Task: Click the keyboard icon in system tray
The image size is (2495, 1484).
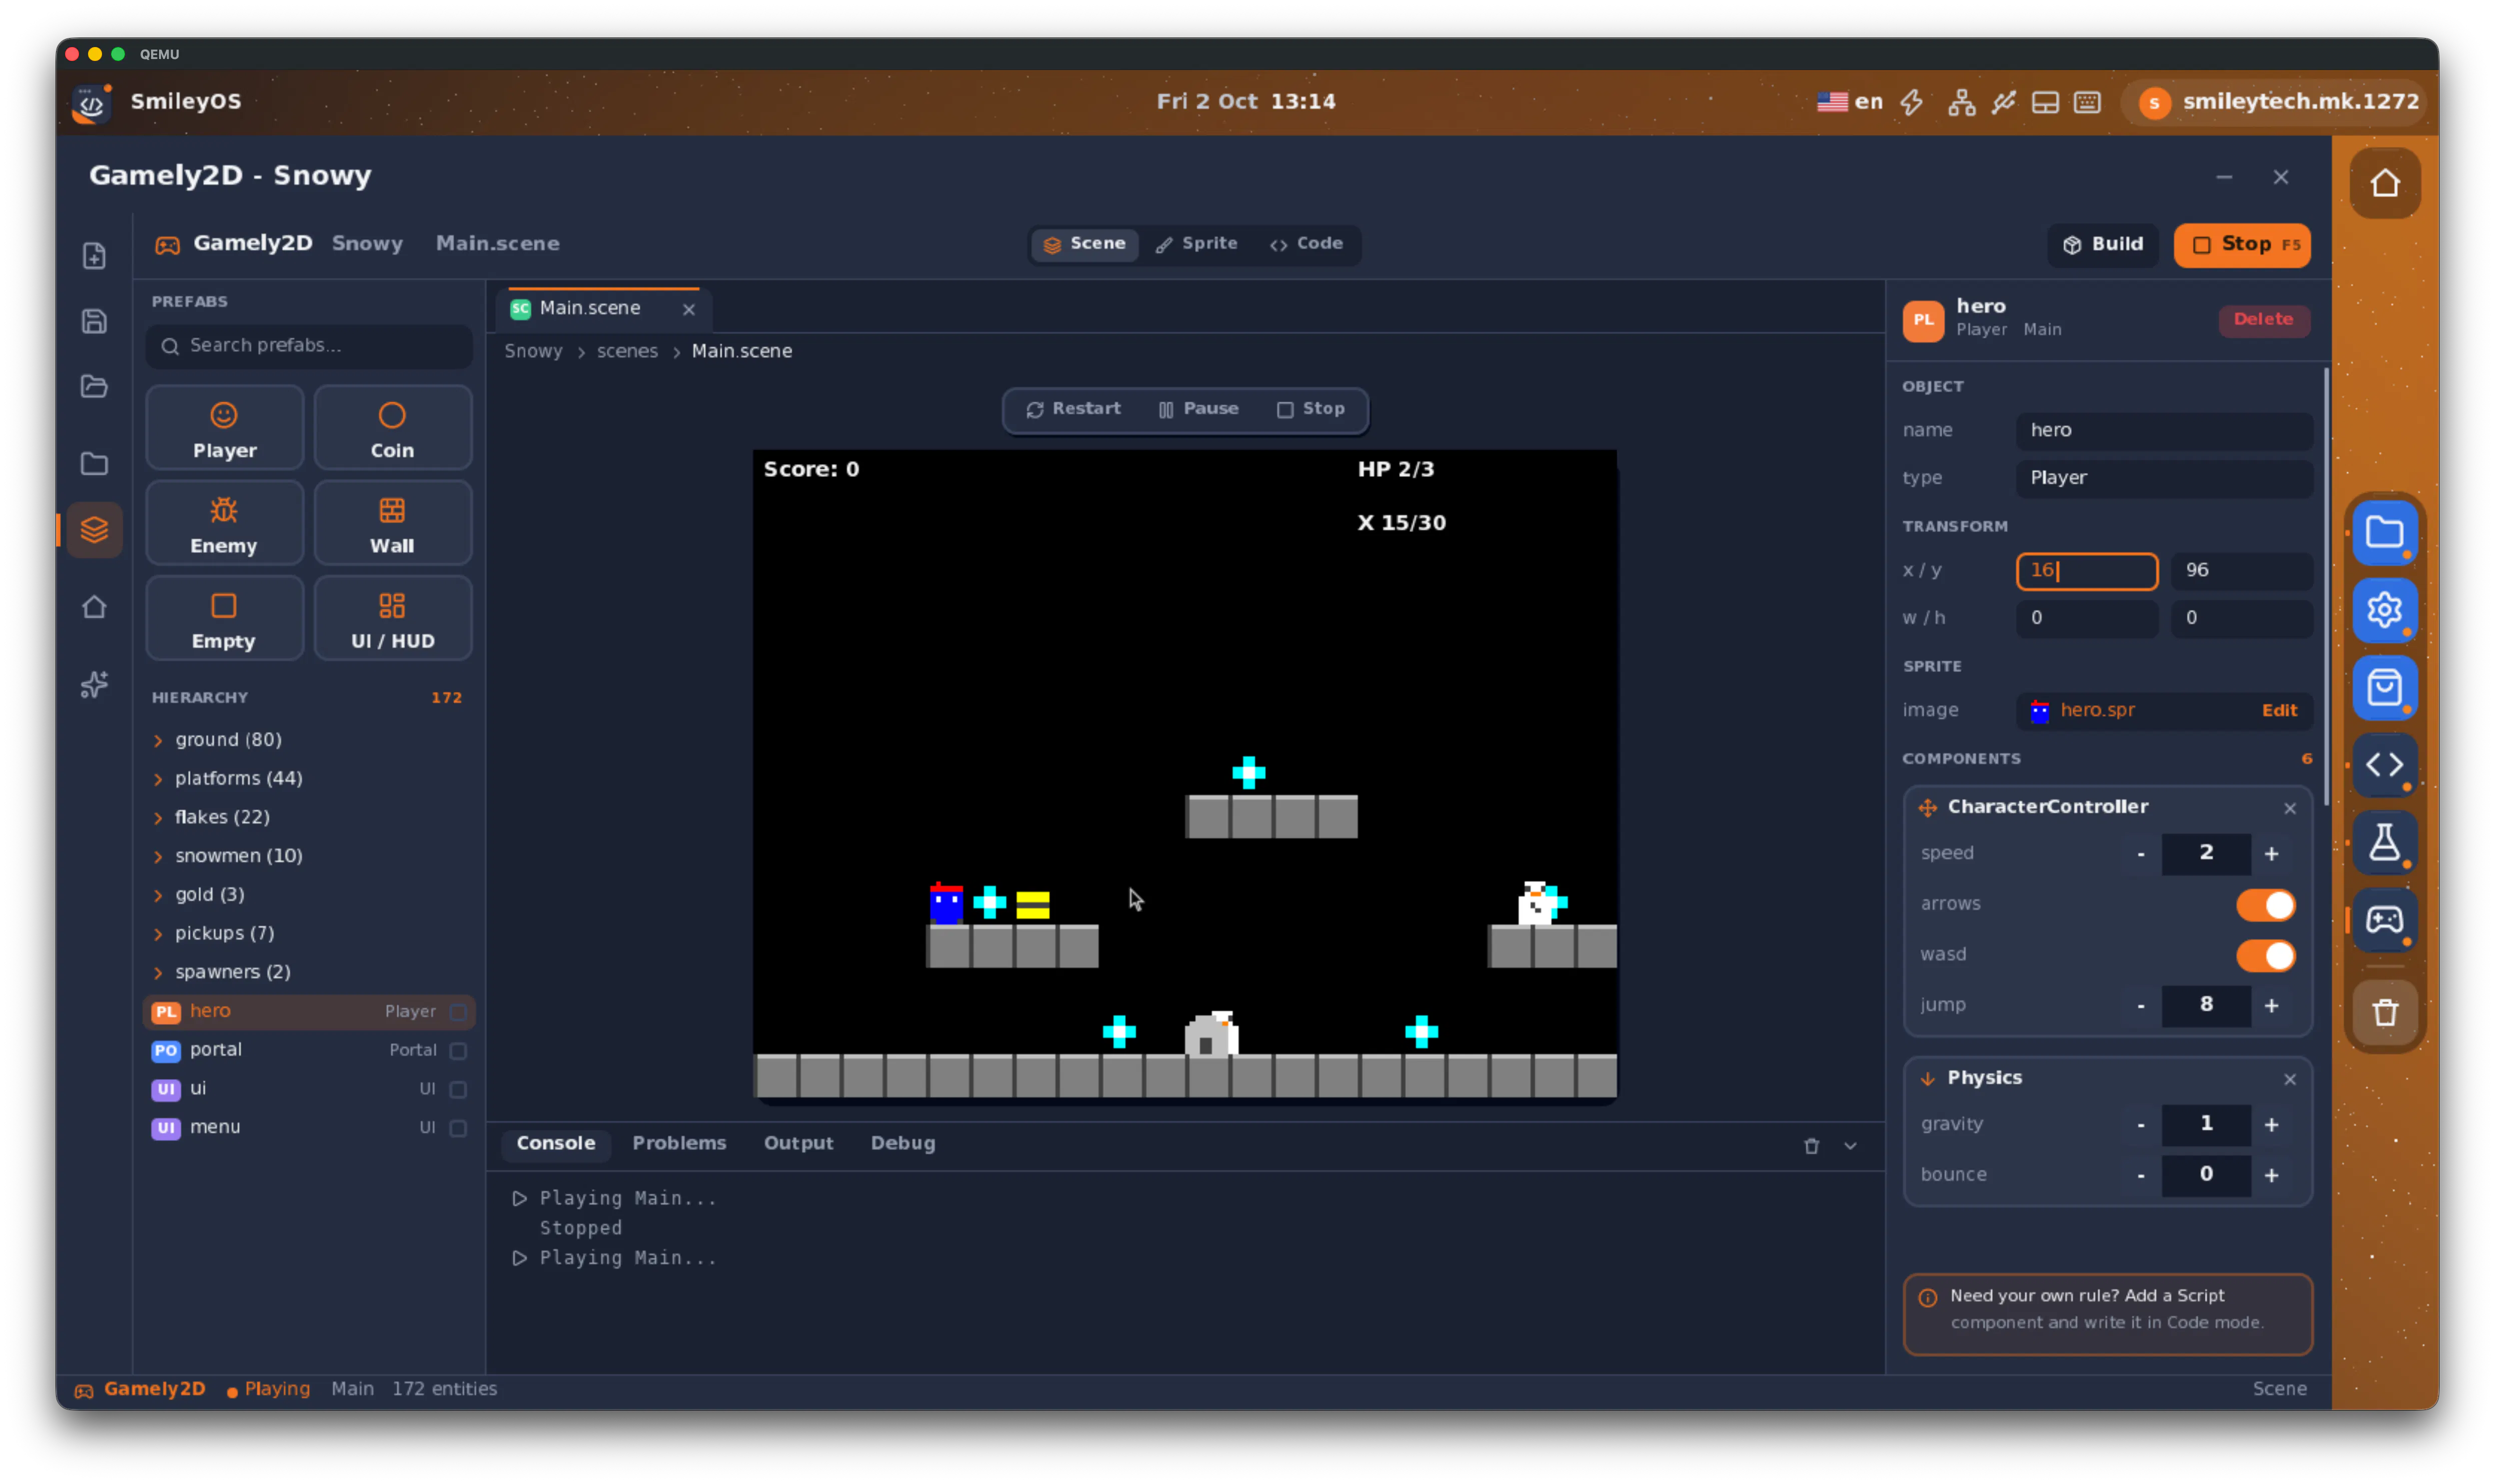Action: [2087, 102]
